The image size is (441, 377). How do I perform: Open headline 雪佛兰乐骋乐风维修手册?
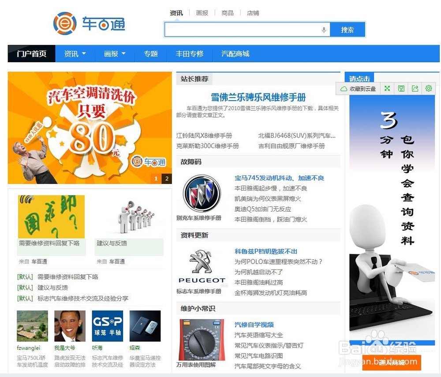pos(258,97)
